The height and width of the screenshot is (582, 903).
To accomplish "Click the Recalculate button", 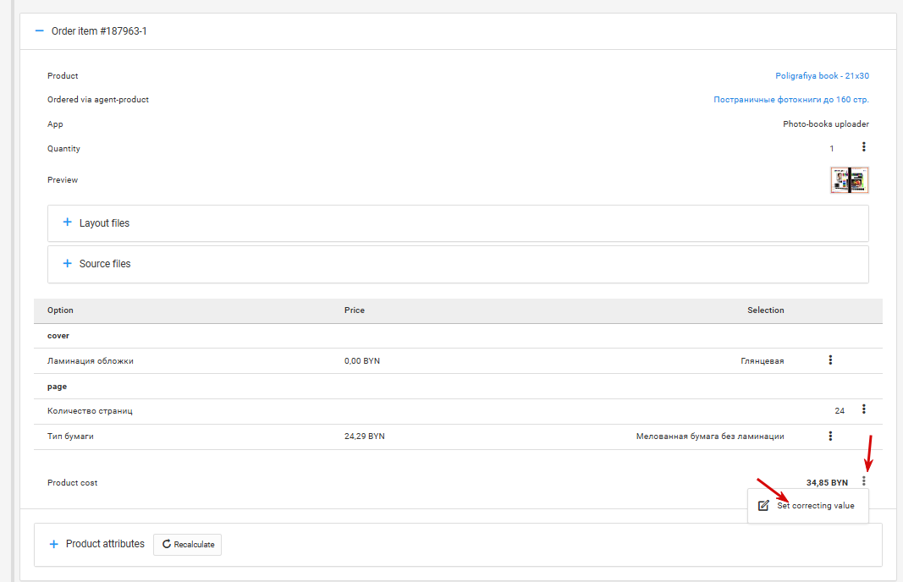I will (187, 544).
